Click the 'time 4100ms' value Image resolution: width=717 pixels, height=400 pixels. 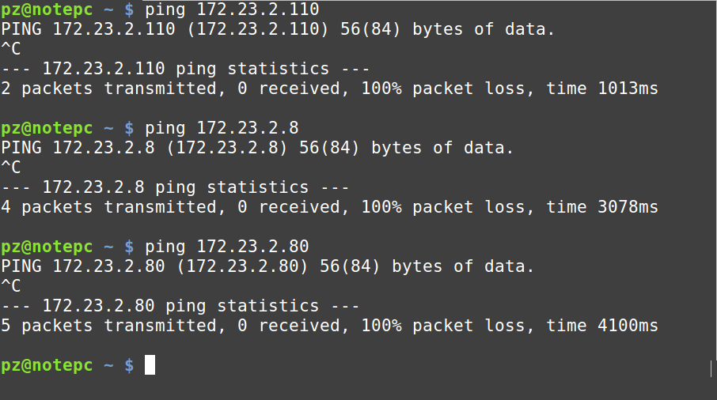pyautogui.click(x=602, y=326)
